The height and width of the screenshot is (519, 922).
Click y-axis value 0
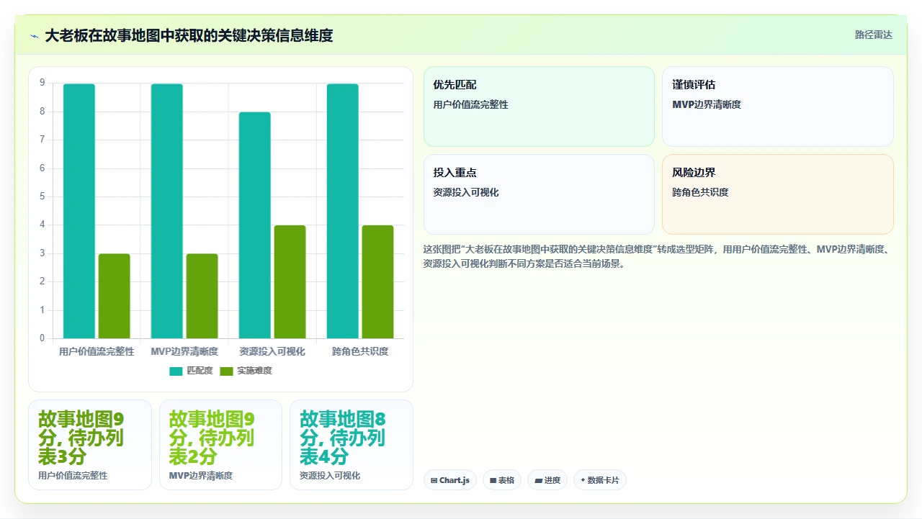(42, 338)
